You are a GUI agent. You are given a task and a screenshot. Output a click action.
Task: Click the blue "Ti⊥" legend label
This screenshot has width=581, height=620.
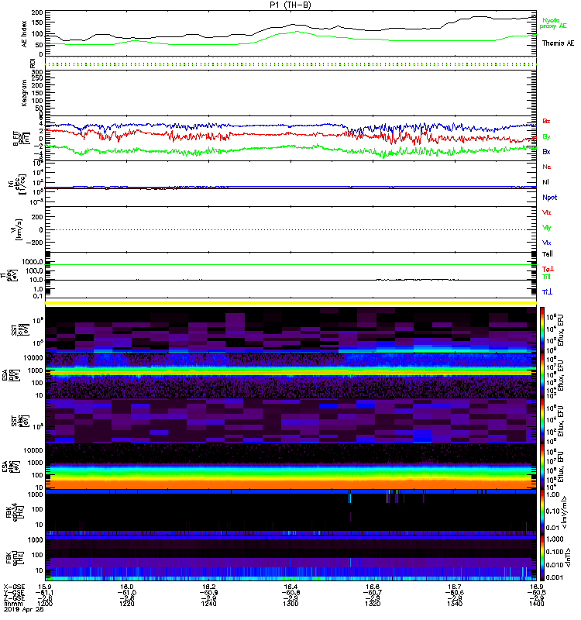547,292
